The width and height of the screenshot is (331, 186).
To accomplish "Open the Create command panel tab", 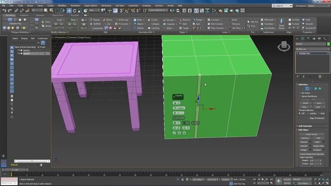I will [297, 39].
